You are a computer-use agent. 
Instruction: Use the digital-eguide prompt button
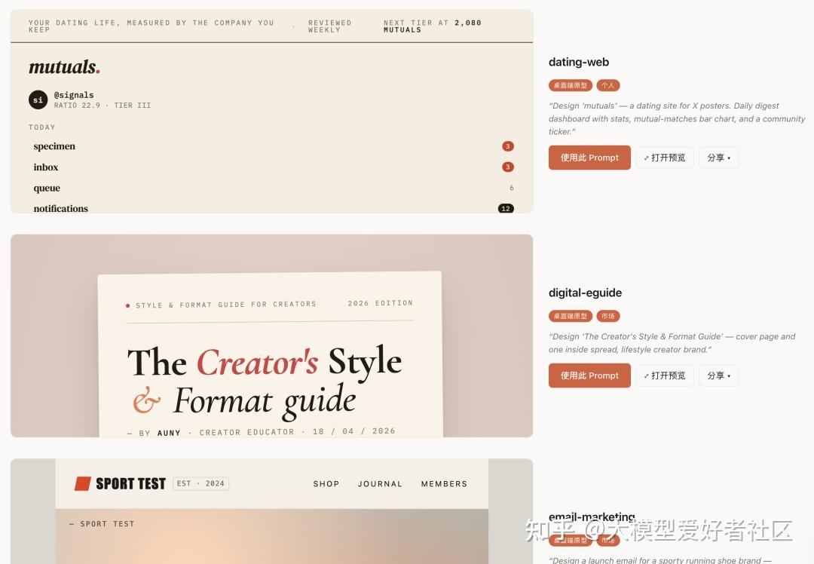click(589, 375)
